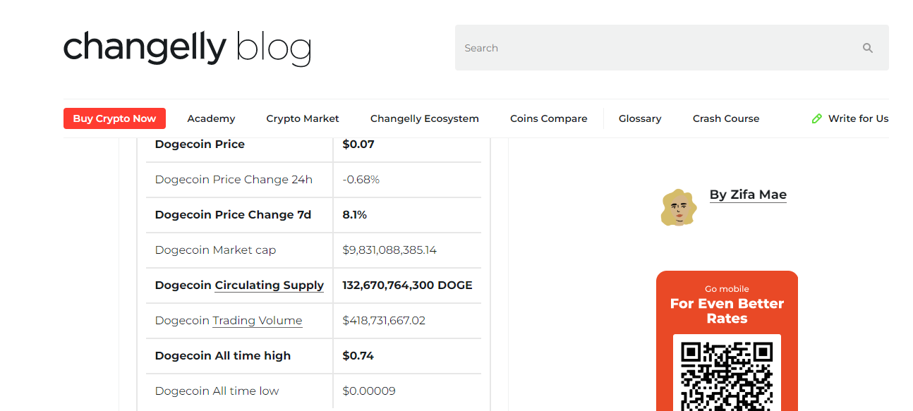Select the $9,831,088,385.14 market cap value
Image resolution: width=913 pixels, height=411 pixels.
pyautogui.click(x=389, y=250)
